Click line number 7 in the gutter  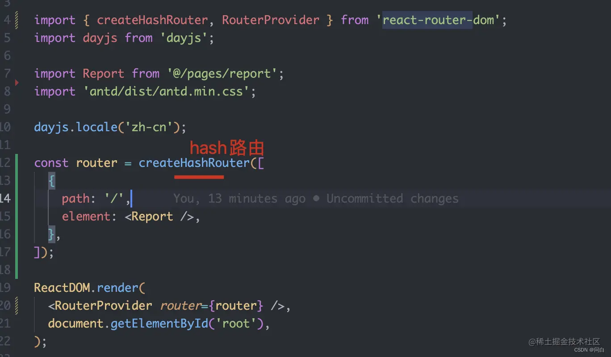point(7,74)
